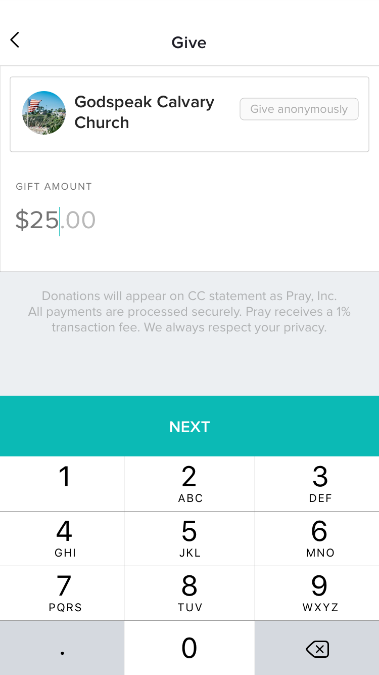Tap keypad number 9 WXYZ
Image resolution: width=379 pixels, height=675 pixels.
[x=317, y=593]
